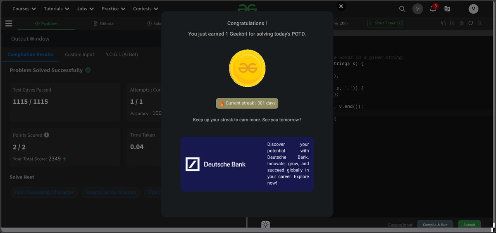Click the Deutsche Bank advertisement banner
Viewport: 496px width, 233px height.
point(247,164)
